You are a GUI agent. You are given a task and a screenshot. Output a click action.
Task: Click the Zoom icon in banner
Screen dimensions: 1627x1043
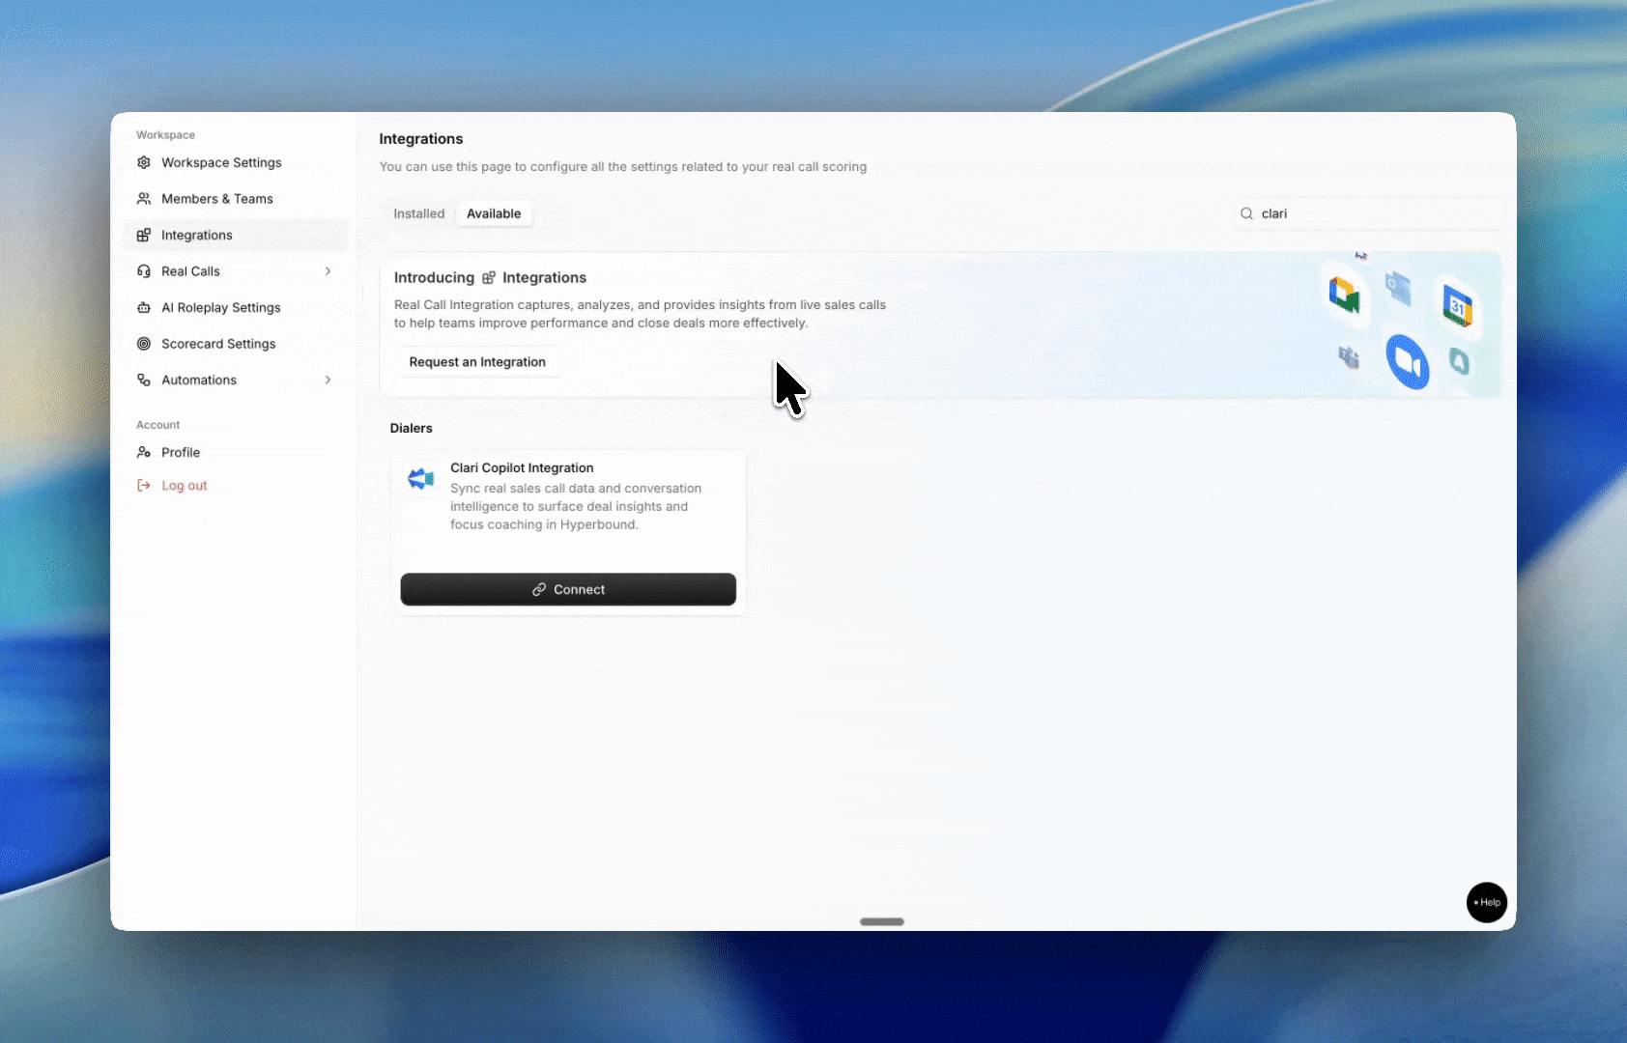click(x=1408, y=361)
